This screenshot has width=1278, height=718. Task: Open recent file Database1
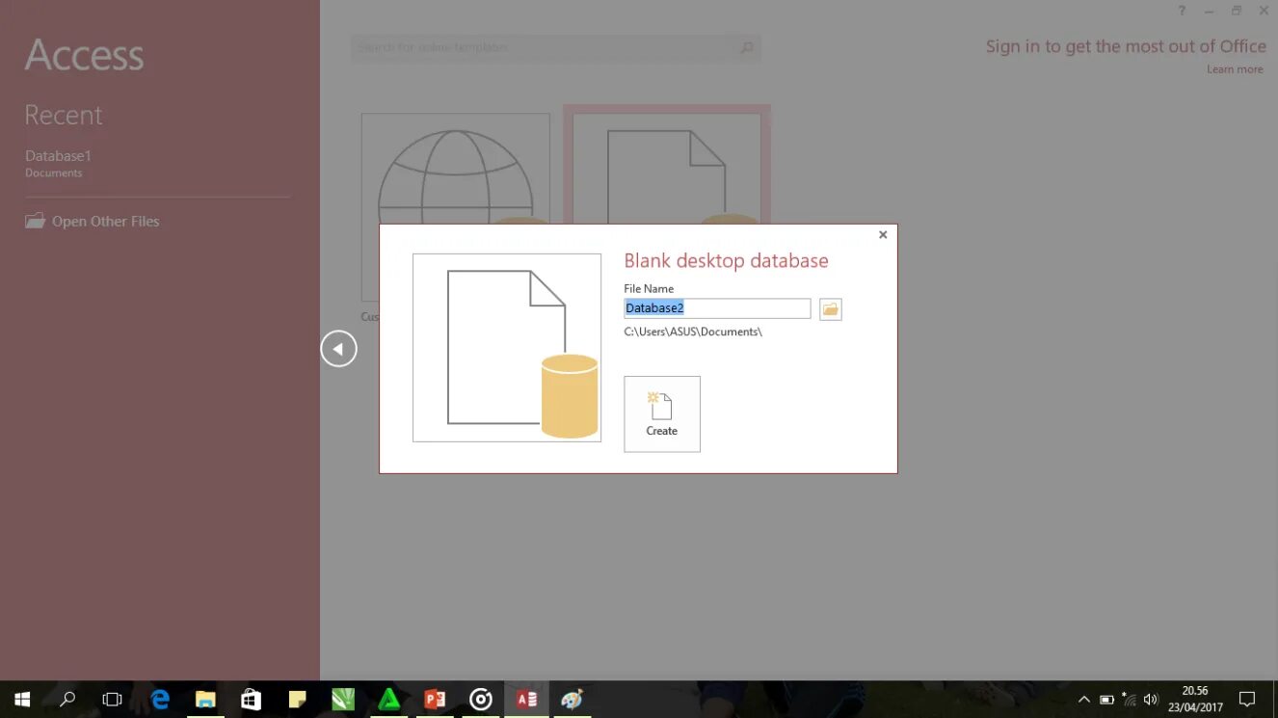pos(58,163)
